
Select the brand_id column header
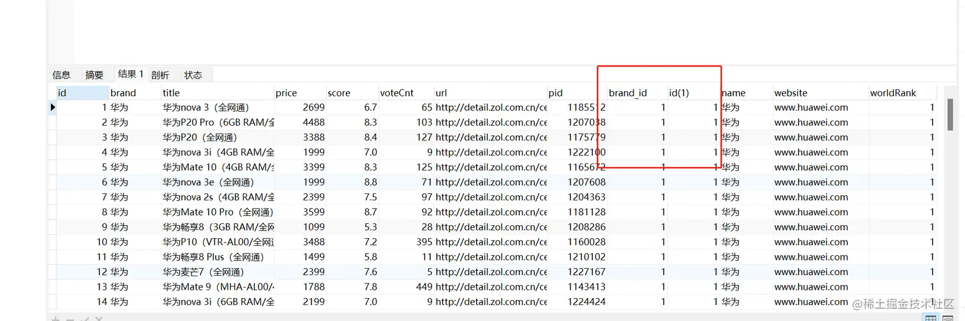[x=637, y=93]
